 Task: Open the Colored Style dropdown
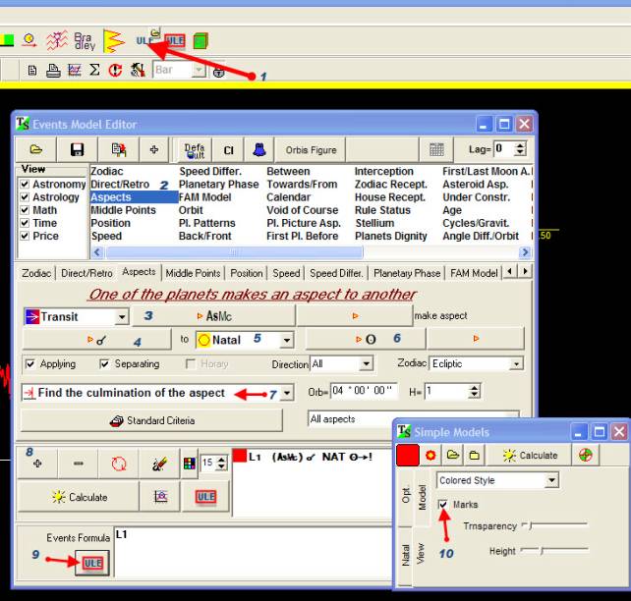[x=551, y=481]
